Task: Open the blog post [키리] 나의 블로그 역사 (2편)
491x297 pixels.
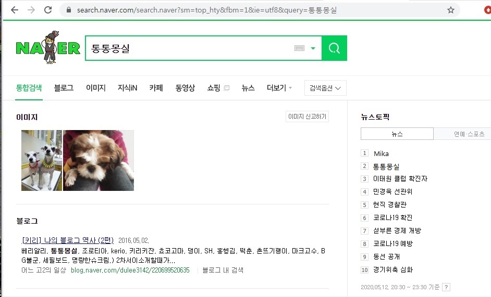Action: 68,240
